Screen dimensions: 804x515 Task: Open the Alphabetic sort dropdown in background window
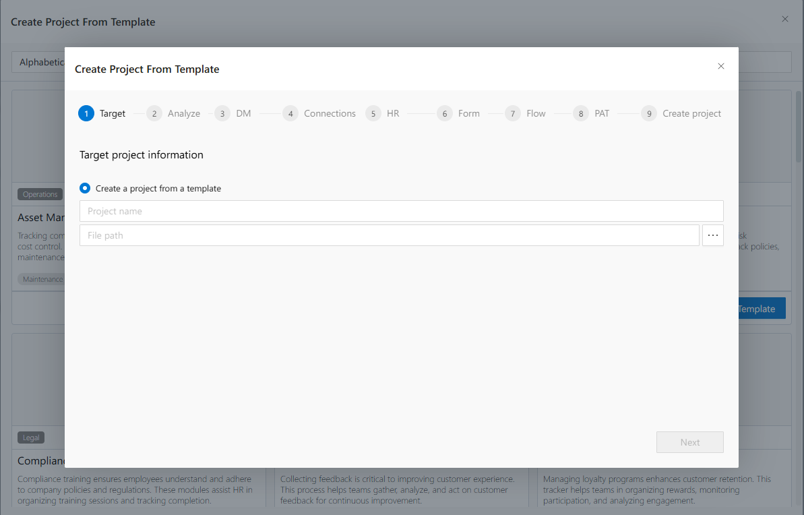(38, 62)
